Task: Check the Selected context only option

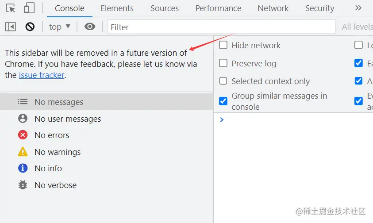Action: (223, 81)
